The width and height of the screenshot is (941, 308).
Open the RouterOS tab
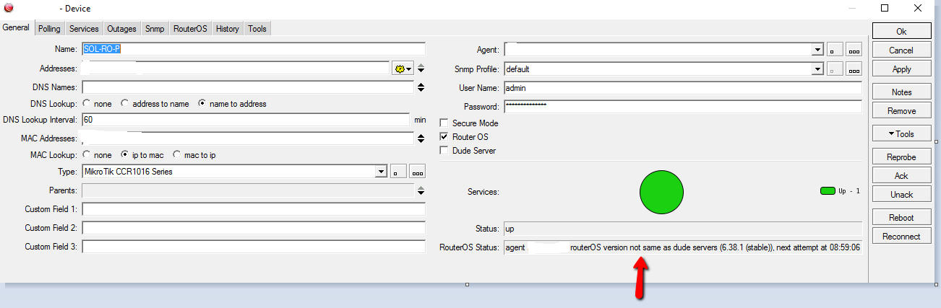coord(190,29)
